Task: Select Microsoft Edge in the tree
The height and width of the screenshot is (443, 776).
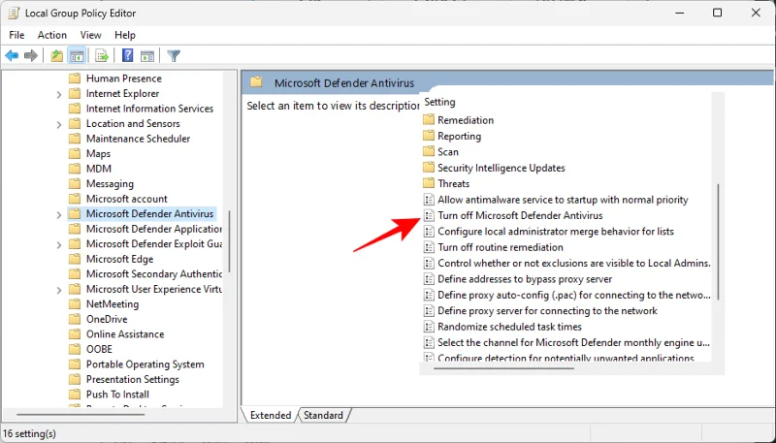Action: click(x=119, y=259)
